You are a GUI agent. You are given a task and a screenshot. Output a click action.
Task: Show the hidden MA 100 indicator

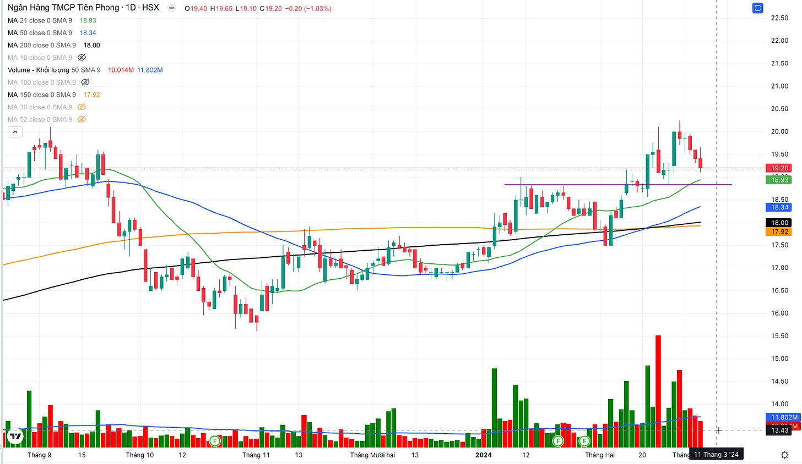(85, 82)
